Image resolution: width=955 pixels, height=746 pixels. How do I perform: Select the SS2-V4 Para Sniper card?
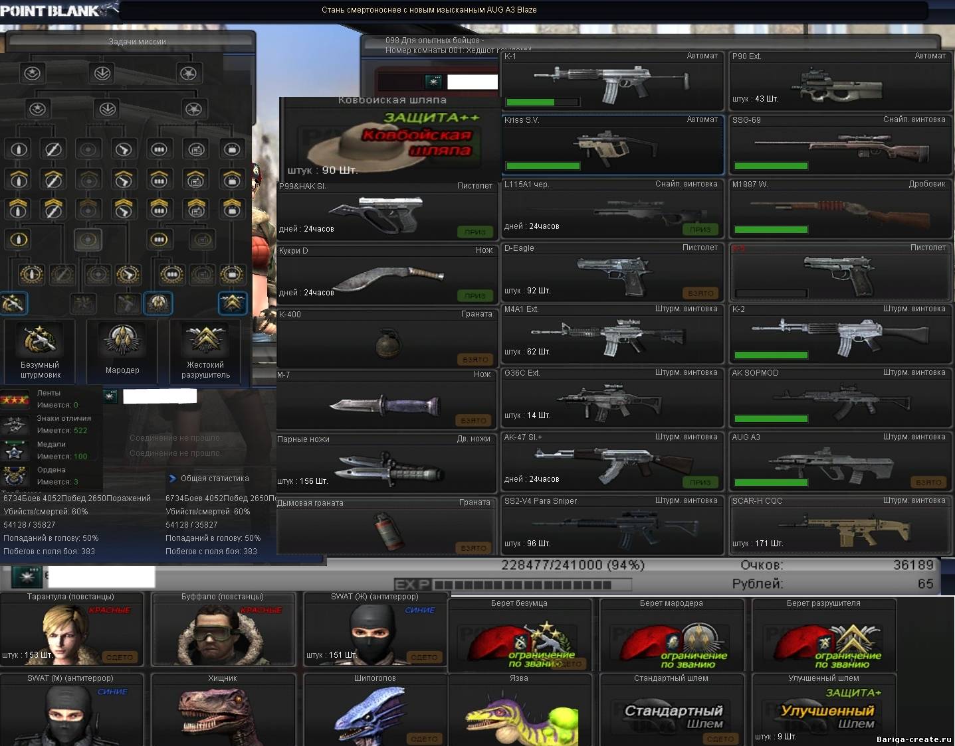coord(612,526)
